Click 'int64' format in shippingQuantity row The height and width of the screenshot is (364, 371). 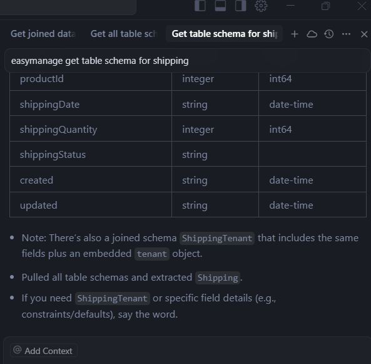280,130
